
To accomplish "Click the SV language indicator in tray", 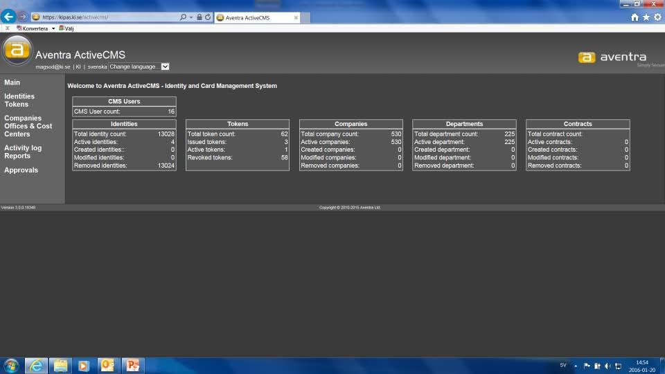I will (562, 365).
